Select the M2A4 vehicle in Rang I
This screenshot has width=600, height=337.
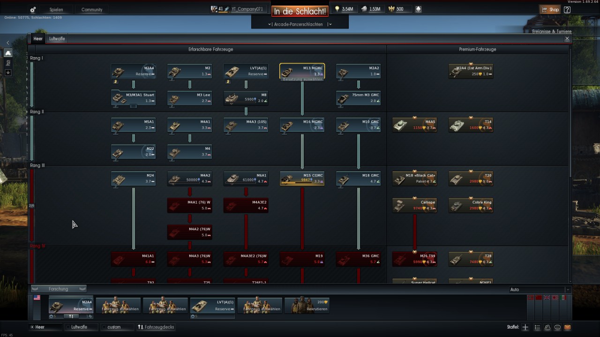[x=133, y=71]
